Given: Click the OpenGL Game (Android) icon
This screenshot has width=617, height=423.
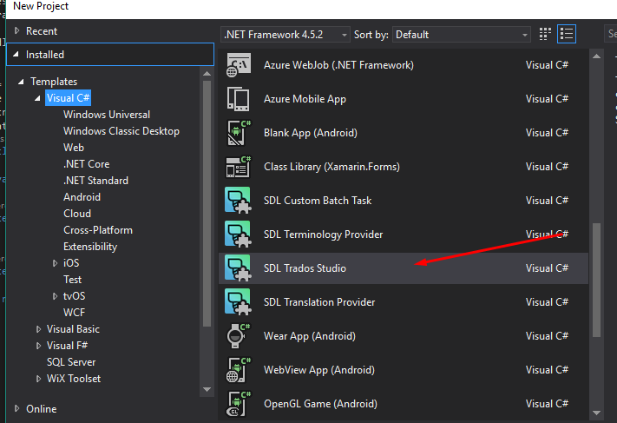Looking at the screenshot, I should (x=239, y=404).
